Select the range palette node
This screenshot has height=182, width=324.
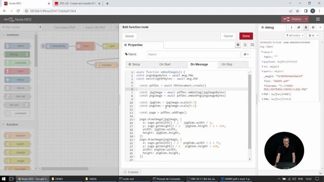17,161
